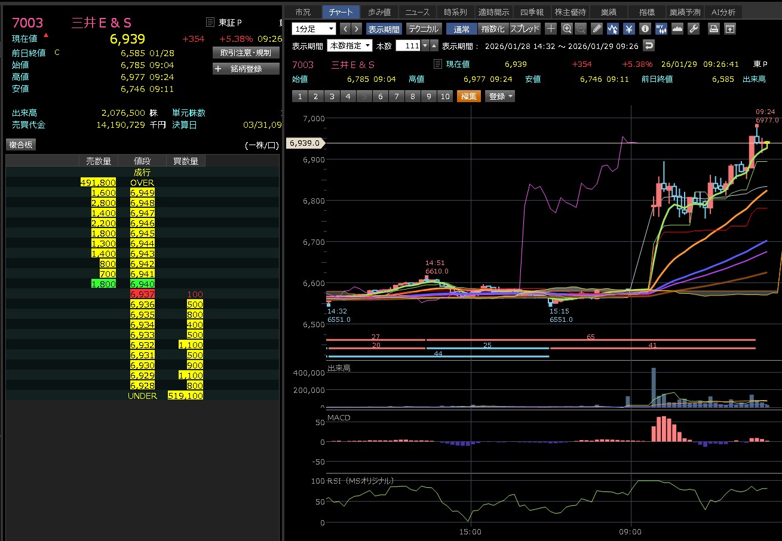Click the zoom in magnifier icon

(x=566, y=29)
